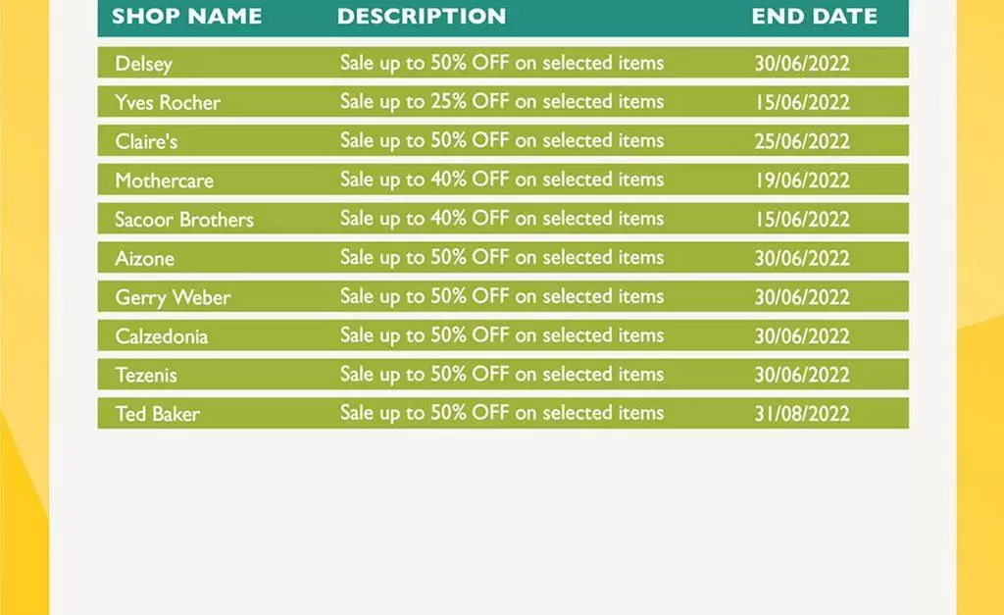Screen dimensions: 1004x615
Task: Open the Aizone shop entry
Action: 144,259
